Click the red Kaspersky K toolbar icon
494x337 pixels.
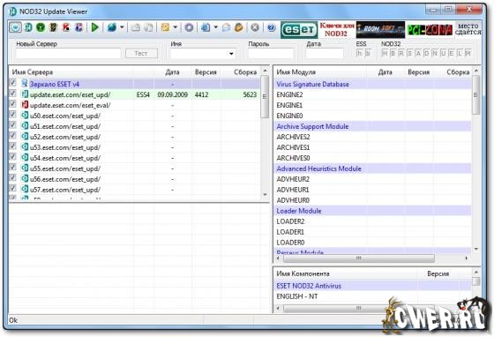(x=66, y=27)
